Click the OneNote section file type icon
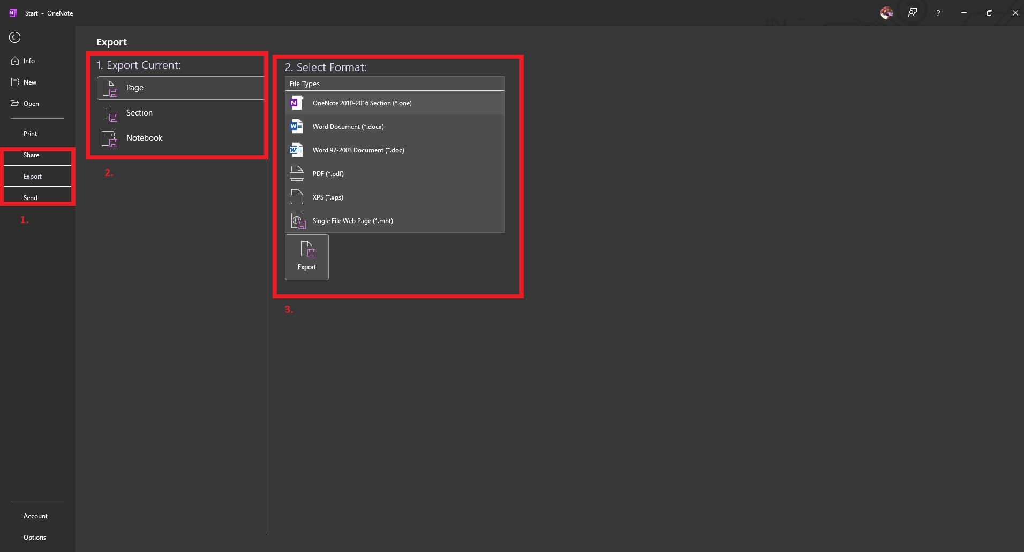This screenshot has height=552, width=1024. point(296,103)
